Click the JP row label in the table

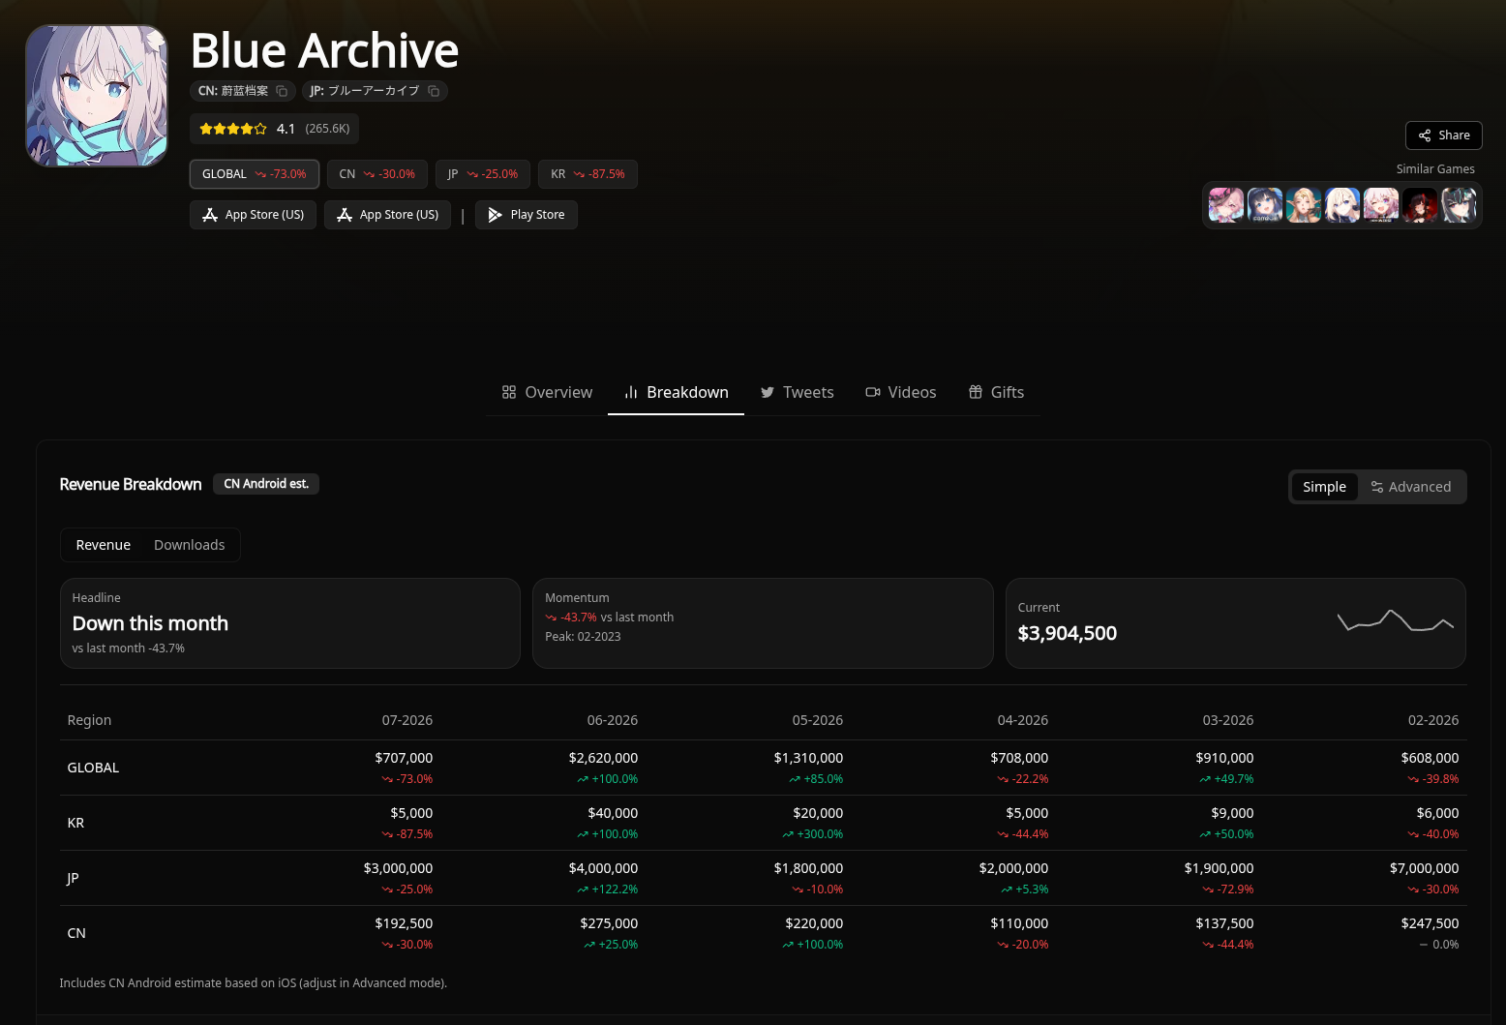click(x=73, y=878)
